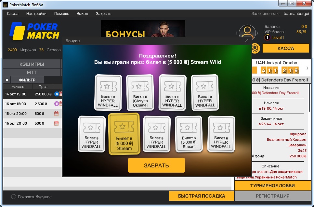Click the purple 6 icon in 2 500 ₴ row
This screenshot has width=314, height=207.
coord(57,104)
